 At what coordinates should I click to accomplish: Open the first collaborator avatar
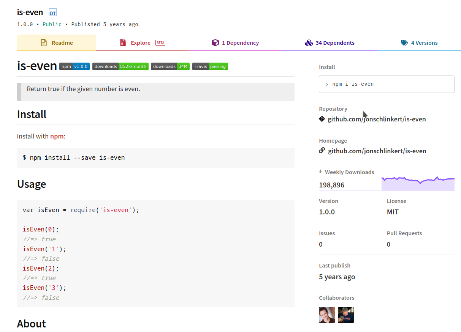[327, 315]
